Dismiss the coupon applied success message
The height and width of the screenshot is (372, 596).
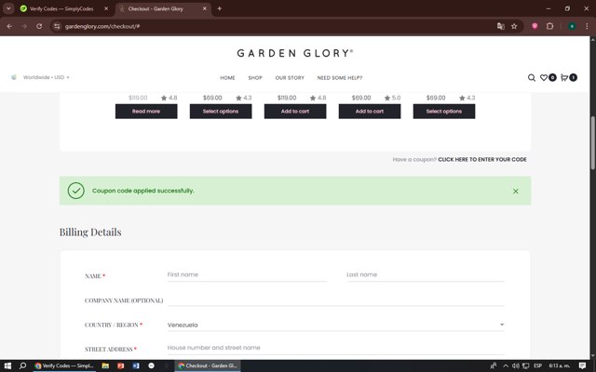[x=515, y=191]
